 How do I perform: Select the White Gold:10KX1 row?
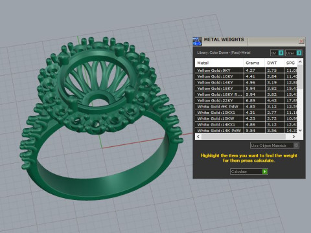point(246,113)
